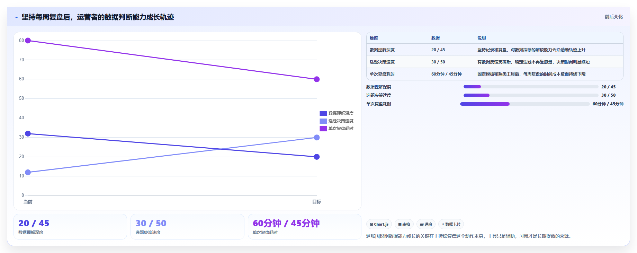Screen dimensions: 637x253
Task: Toggle 数据理解深度 legend color box
Action: point(323,113)
